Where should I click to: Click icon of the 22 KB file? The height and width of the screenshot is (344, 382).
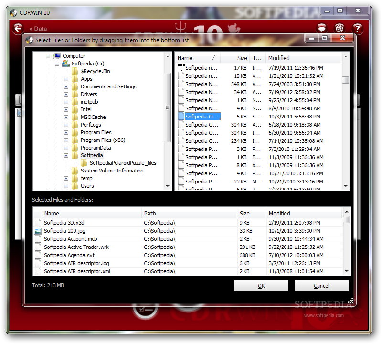(181, 182)
